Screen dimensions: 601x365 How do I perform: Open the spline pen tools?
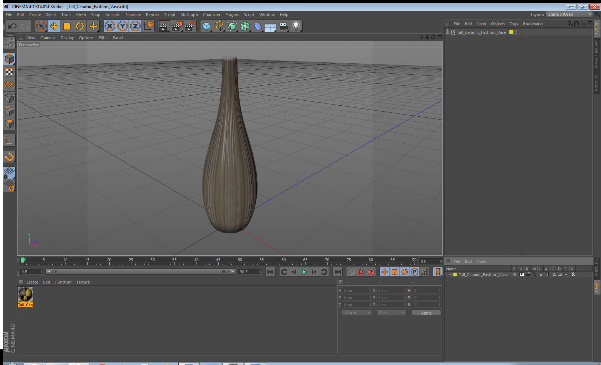click(x=219, y=26)
